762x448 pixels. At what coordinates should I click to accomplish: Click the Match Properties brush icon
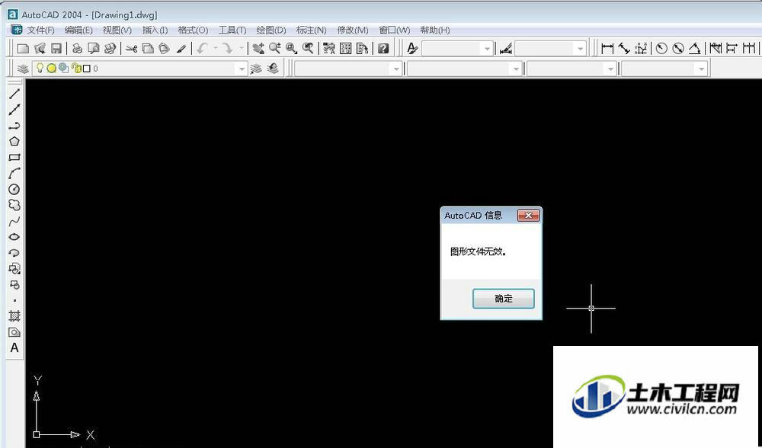click(x=181, y=48)
